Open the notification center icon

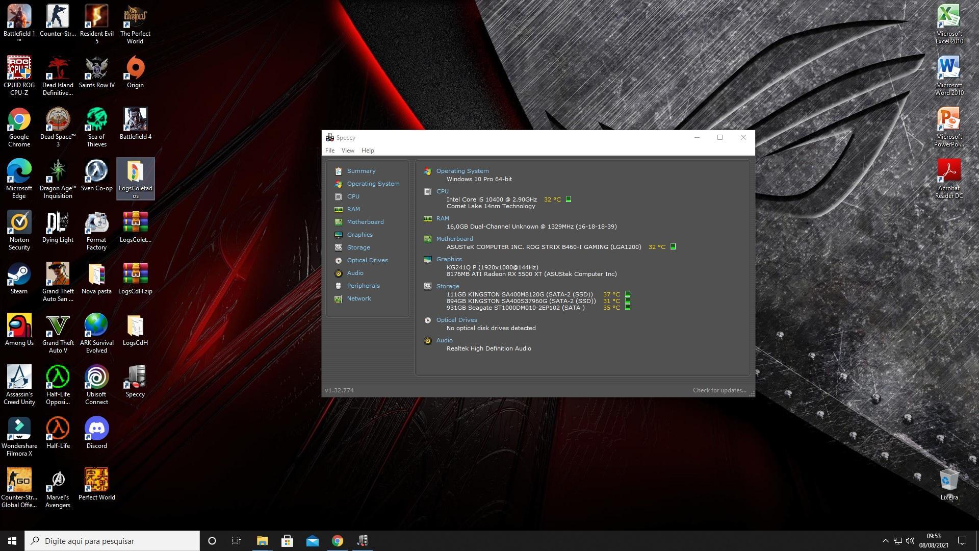962,541
